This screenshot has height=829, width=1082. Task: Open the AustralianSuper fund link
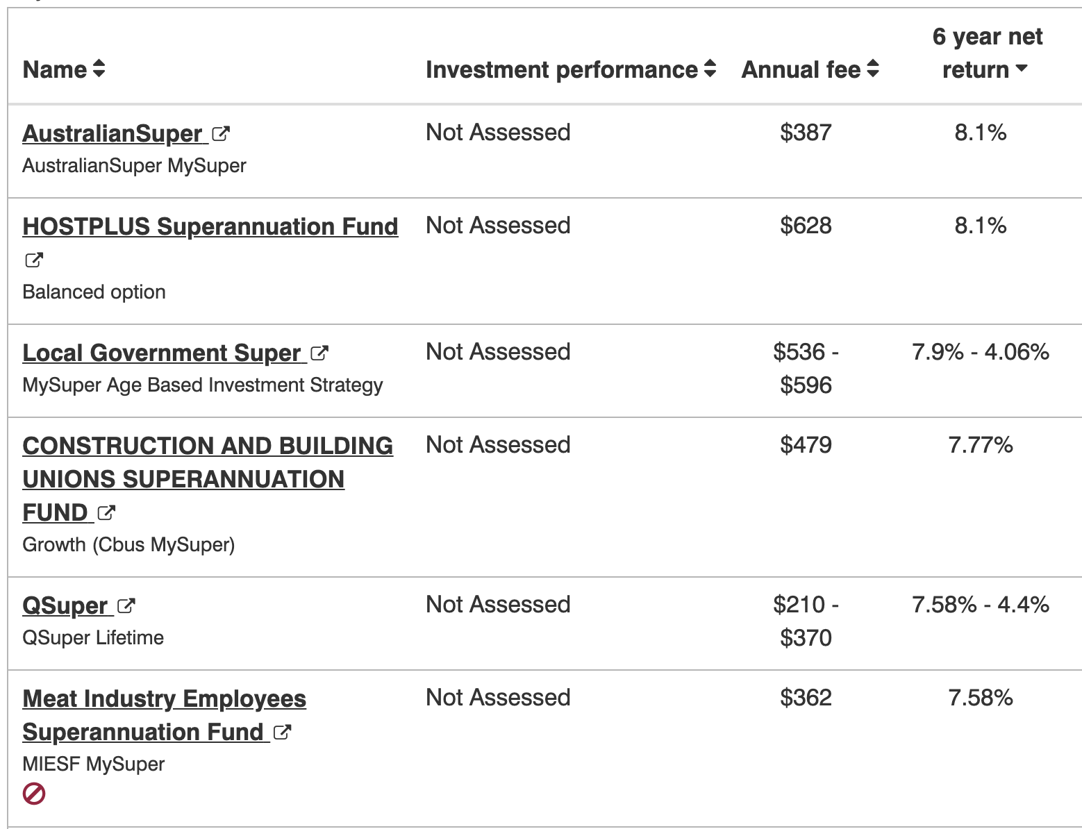tap(113, 133)
